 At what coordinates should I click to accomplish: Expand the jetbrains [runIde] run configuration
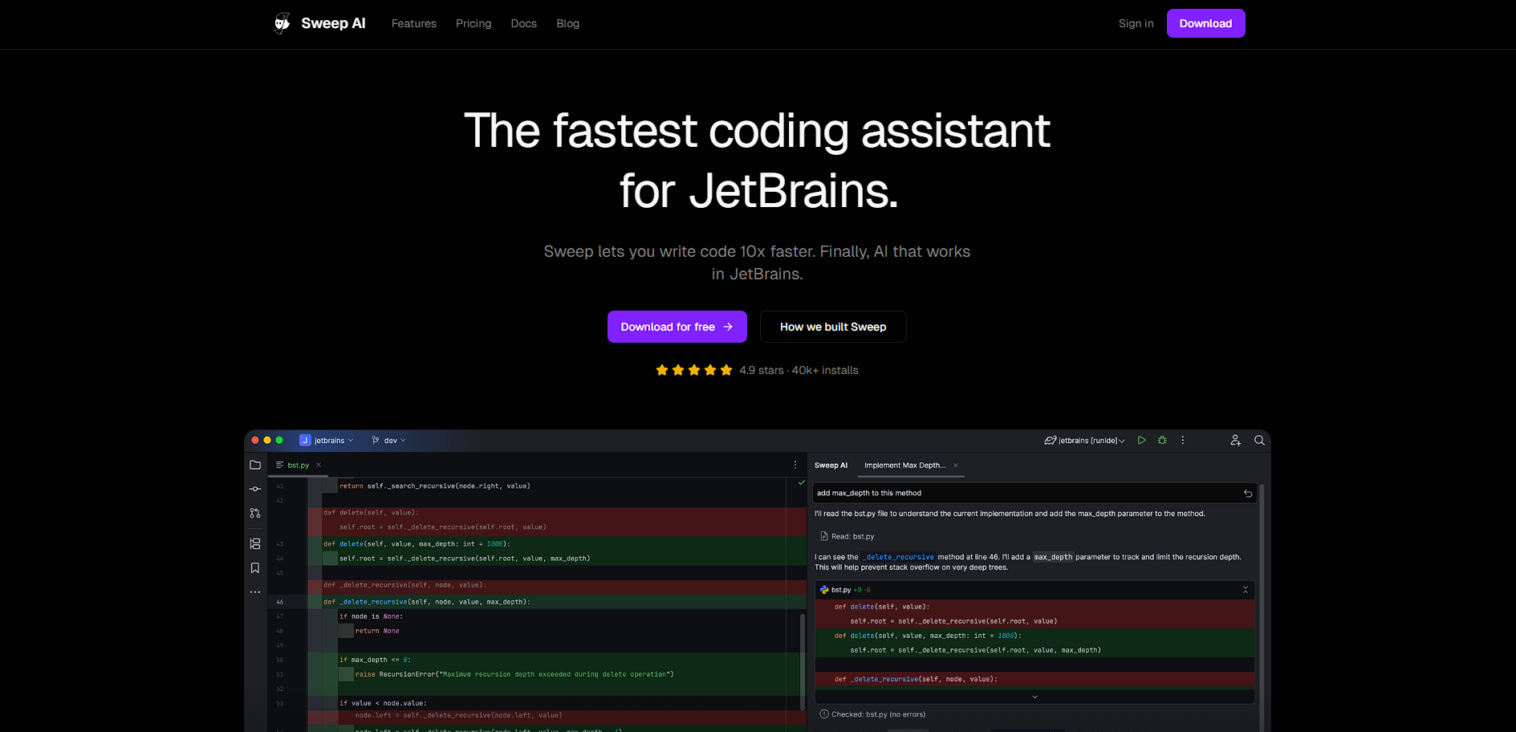(x=1085, y=440)
